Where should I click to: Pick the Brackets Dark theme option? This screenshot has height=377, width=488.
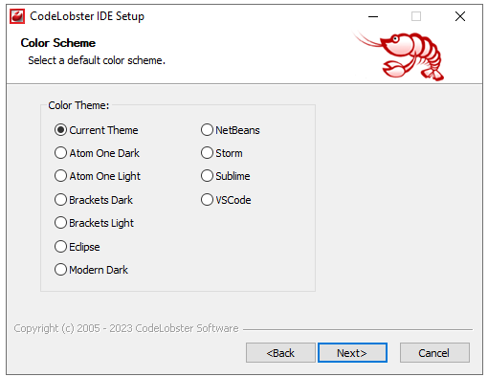(x=94, y=200)
